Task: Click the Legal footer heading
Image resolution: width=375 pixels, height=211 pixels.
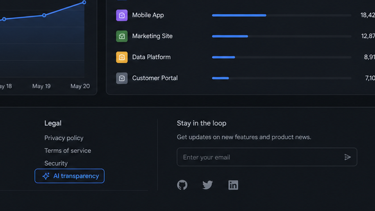Action: click(x=53, y=123)
